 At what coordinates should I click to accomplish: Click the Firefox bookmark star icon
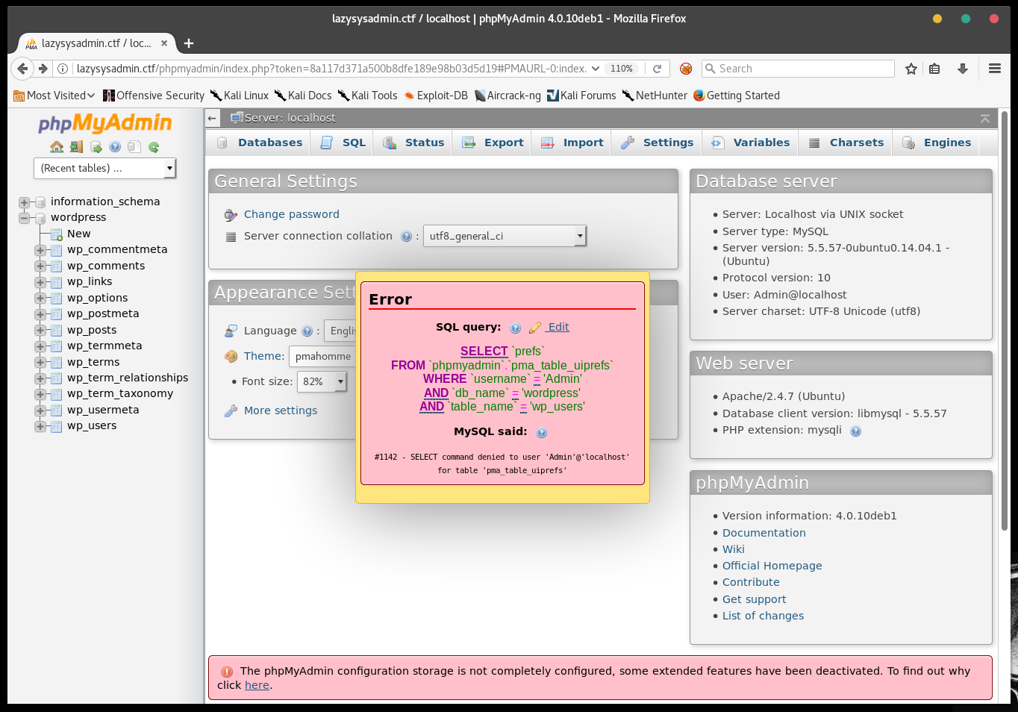click(x=911, y=69)
